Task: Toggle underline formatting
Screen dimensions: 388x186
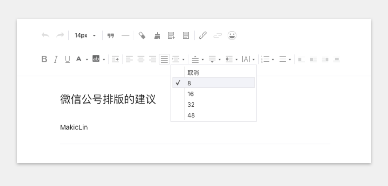Action: coord(67,59)
